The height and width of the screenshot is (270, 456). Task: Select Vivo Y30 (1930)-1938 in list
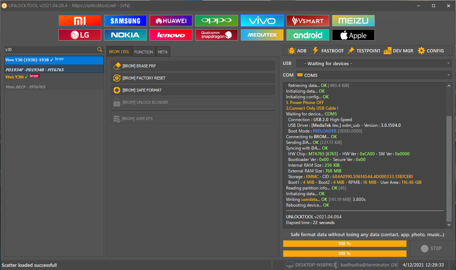[54, 60]
